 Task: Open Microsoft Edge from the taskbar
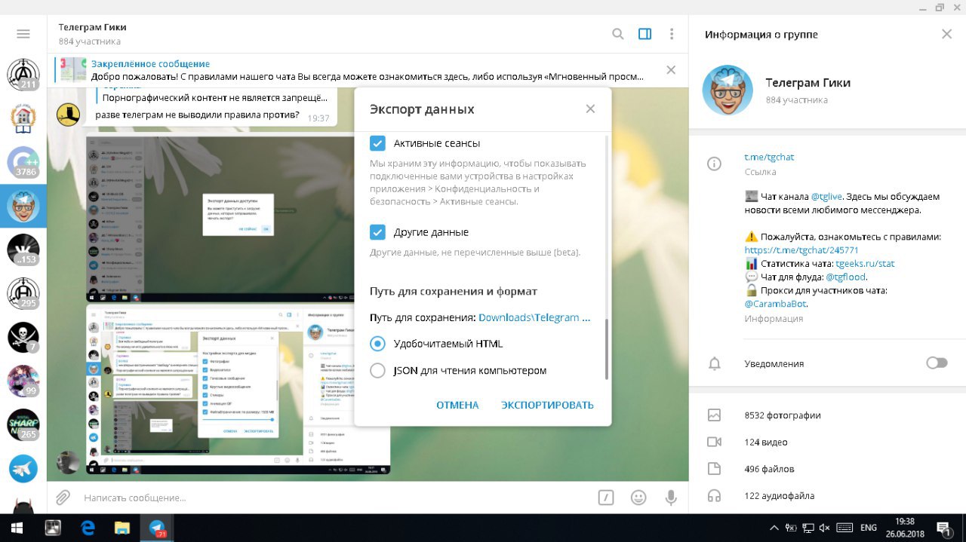[x=88, y=528]
